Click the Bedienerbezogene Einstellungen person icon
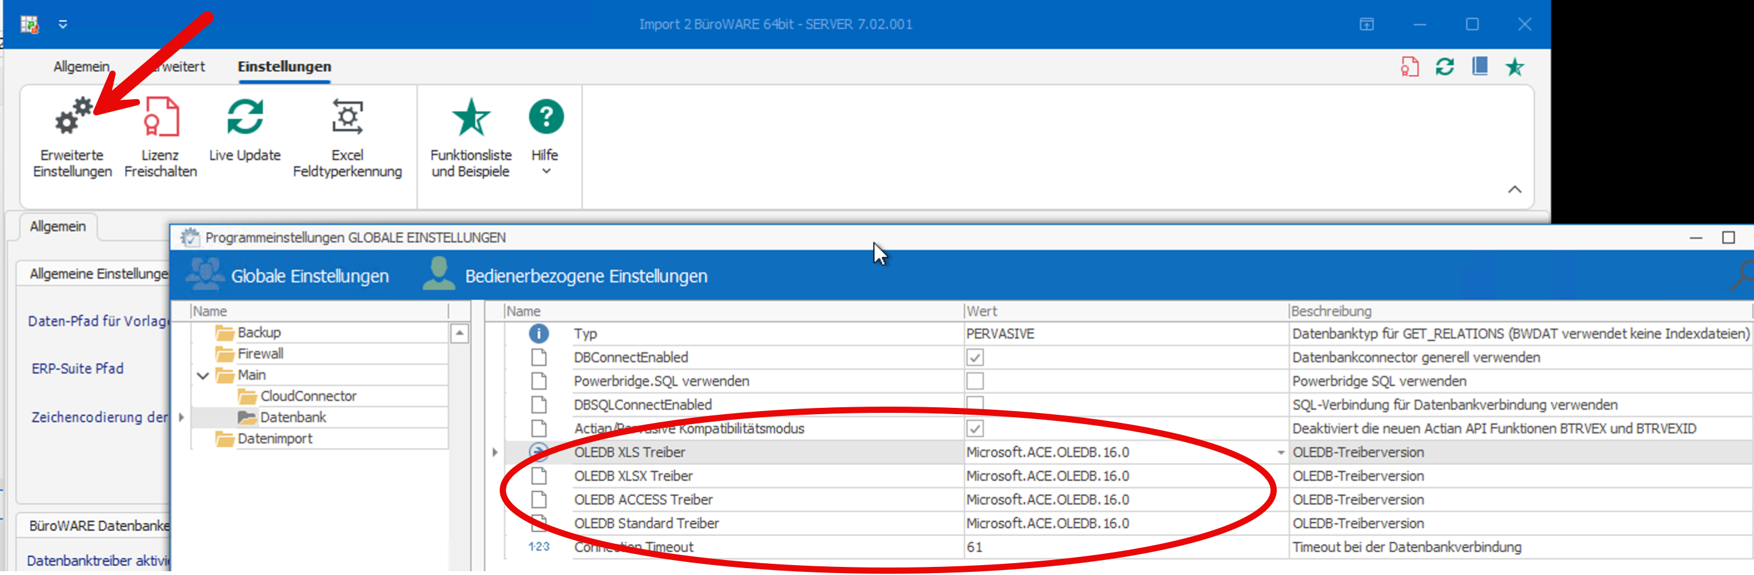1754x575 pixels. (x=439, y=274)
